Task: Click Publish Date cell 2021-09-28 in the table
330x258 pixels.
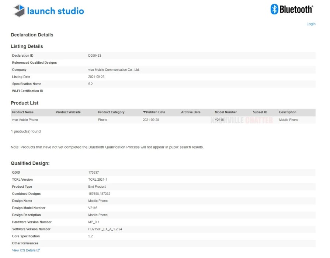Action: (151, 120)
